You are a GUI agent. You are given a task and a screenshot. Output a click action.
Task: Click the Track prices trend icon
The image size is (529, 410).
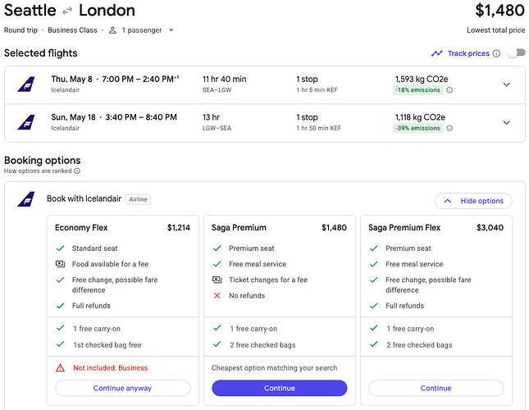[436, 53]
